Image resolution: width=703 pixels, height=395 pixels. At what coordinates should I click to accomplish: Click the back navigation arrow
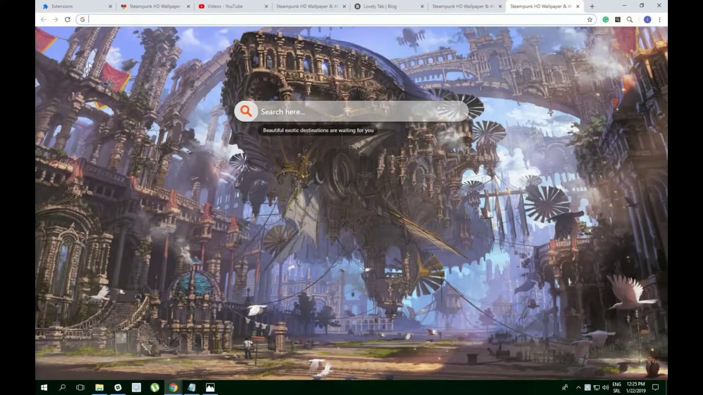click(43, 19)
